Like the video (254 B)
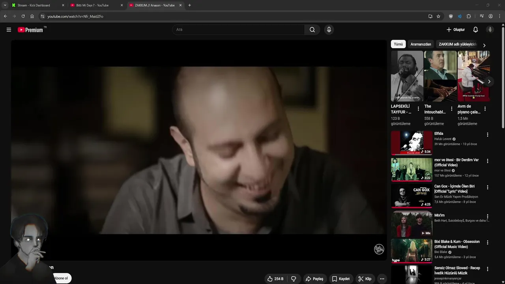Image resolution: width=505 pixels, height=284 pixels. (275, 279)
